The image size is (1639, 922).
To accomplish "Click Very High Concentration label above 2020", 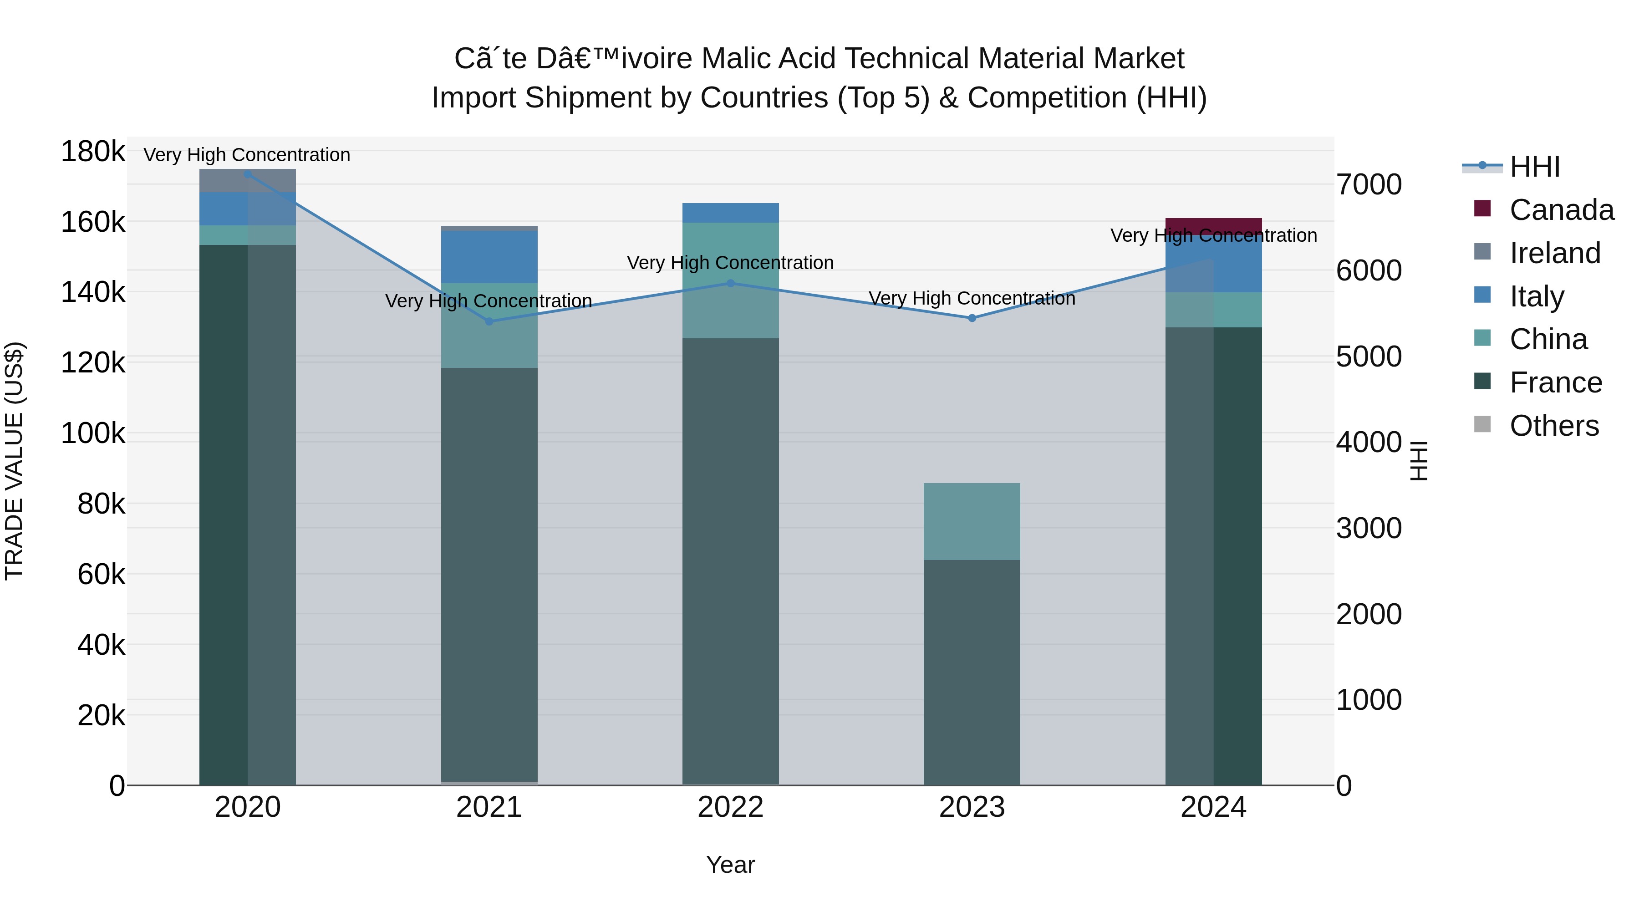I will (x=247, y=155).
